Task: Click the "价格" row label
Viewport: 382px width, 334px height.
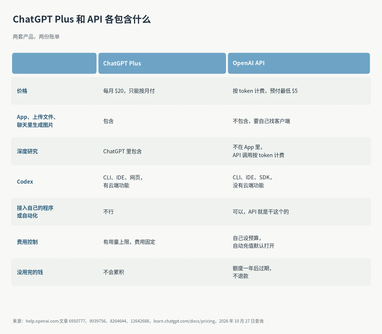Action: click(22, 91)
